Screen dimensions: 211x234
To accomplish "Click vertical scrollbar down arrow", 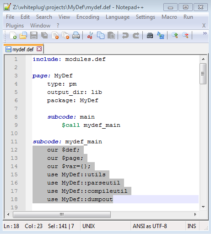I will (x=203, y=207).
